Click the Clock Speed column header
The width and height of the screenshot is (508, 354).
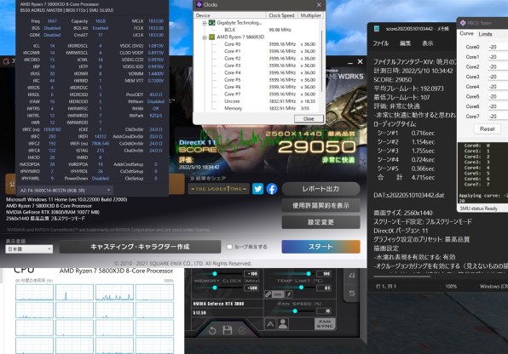(x=281, y=15)
